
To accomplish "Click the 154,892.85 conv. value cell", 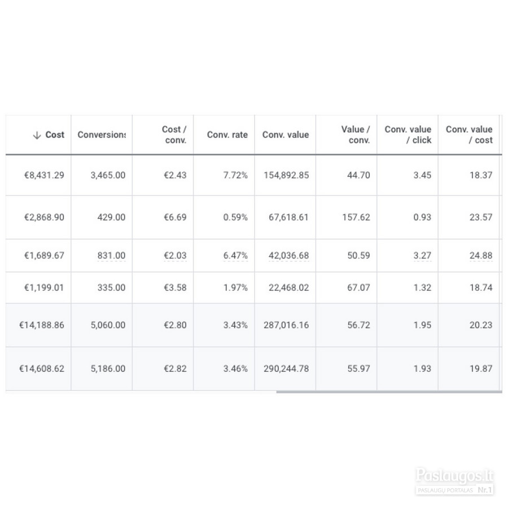I will (x=286, y=176).
